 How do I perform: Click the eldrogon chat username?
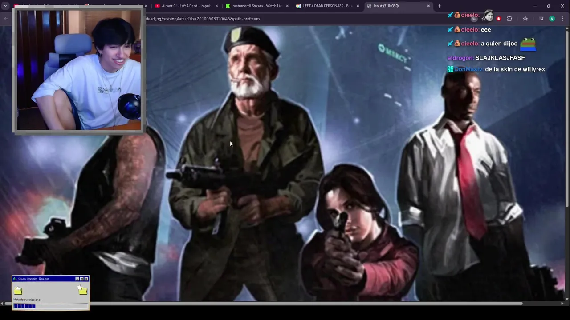click(x=460, y=58)
